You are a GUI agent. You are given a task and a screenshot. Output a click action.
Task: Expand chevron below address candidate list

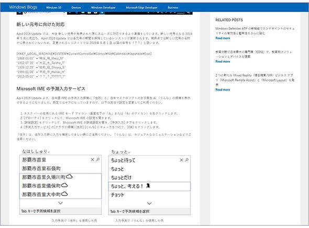(x=61, y=203)
